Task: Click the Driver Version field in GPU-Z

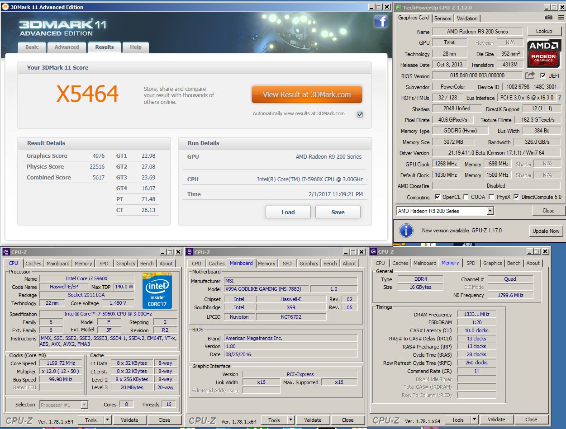Action: tap(496, 153)
